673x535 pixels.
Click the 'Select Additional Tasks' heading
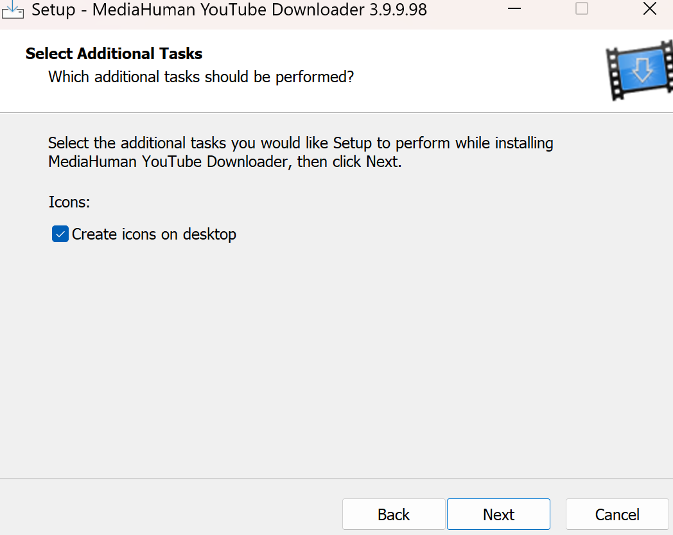coord(114,54)
